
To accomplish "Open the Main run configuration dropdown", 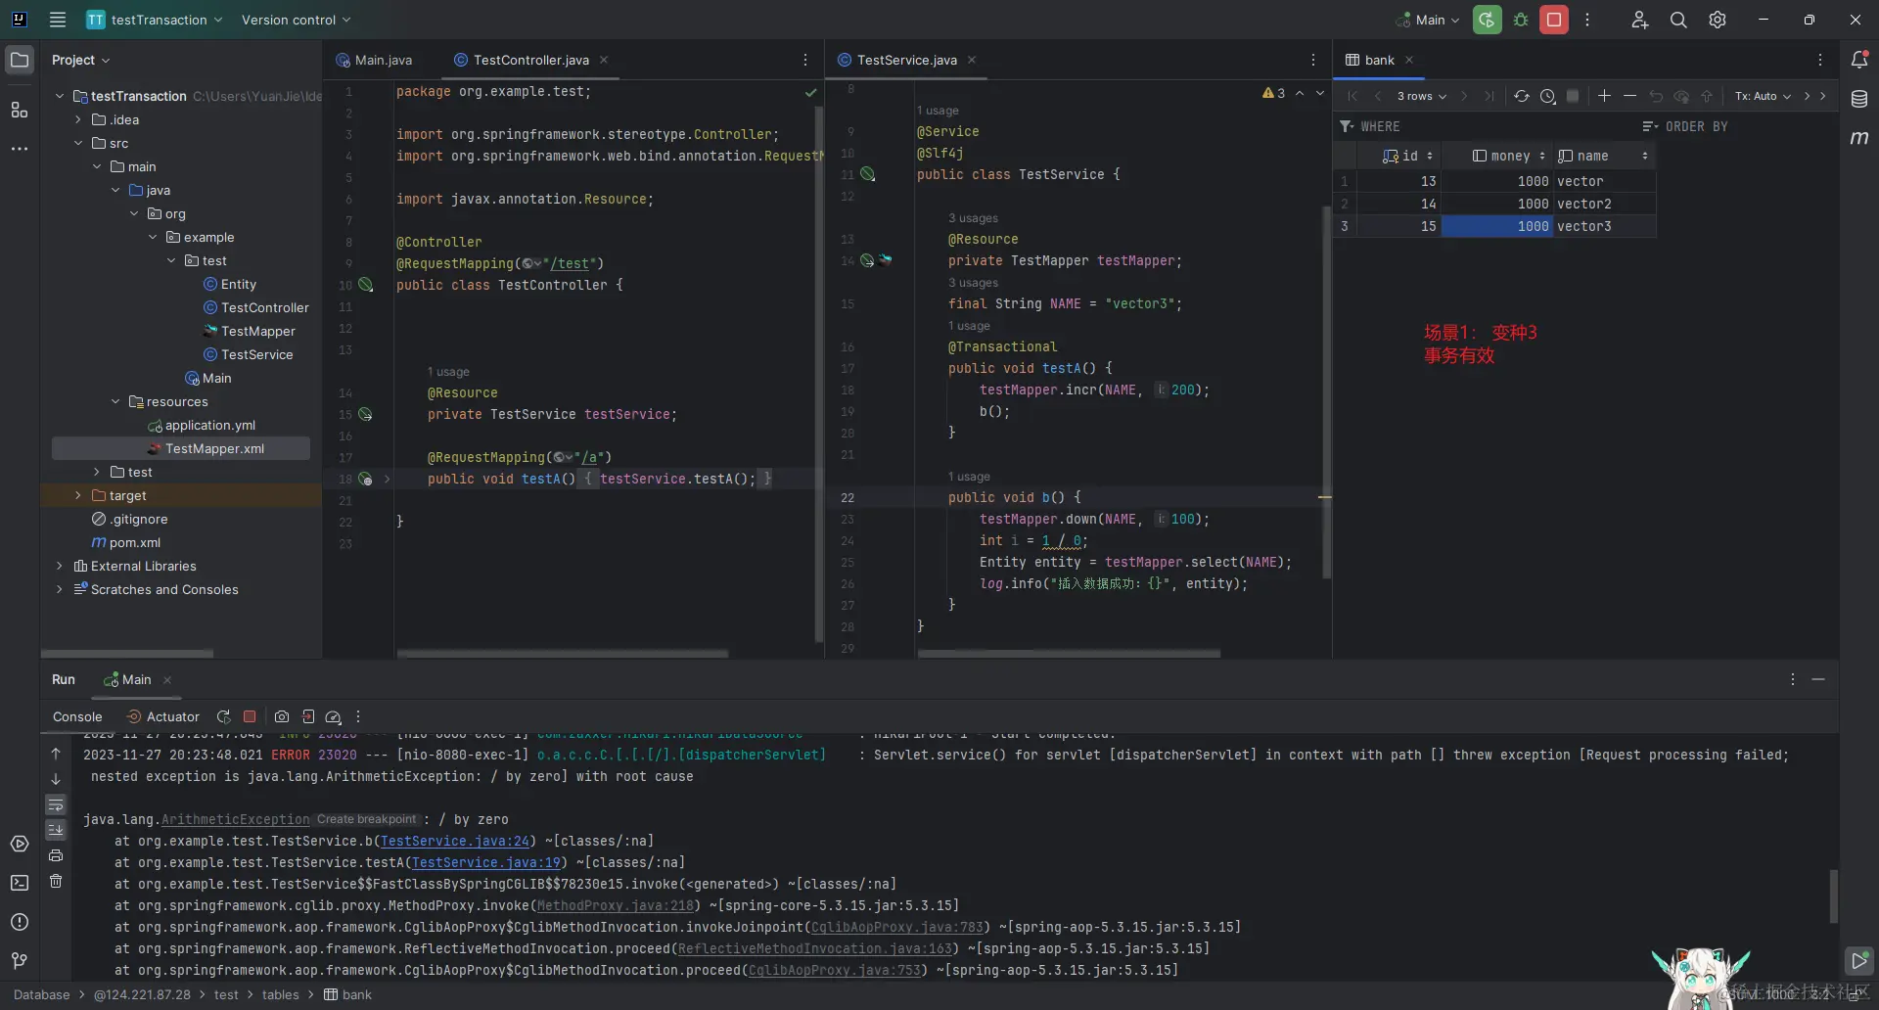I will [x=1428, y=20].
